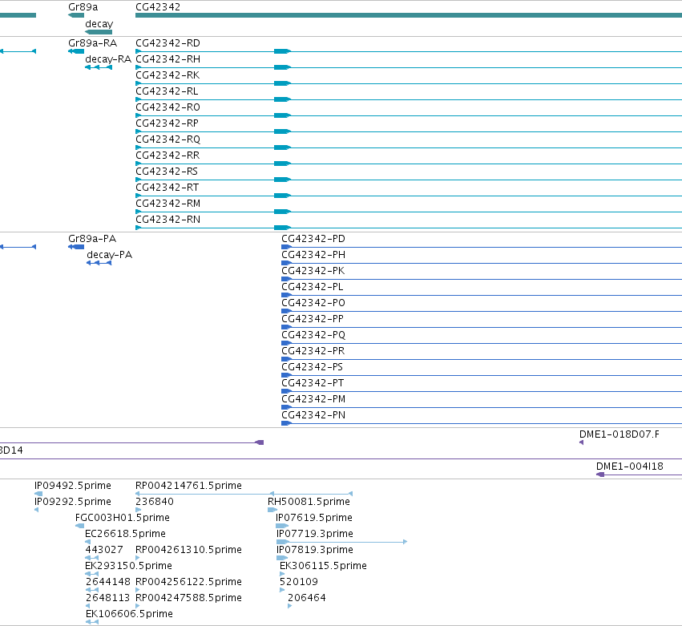The height and width of the screenshot is (626, 682).
Task: Select EST IP09292.5prime
Action: (x=73, y=502)
